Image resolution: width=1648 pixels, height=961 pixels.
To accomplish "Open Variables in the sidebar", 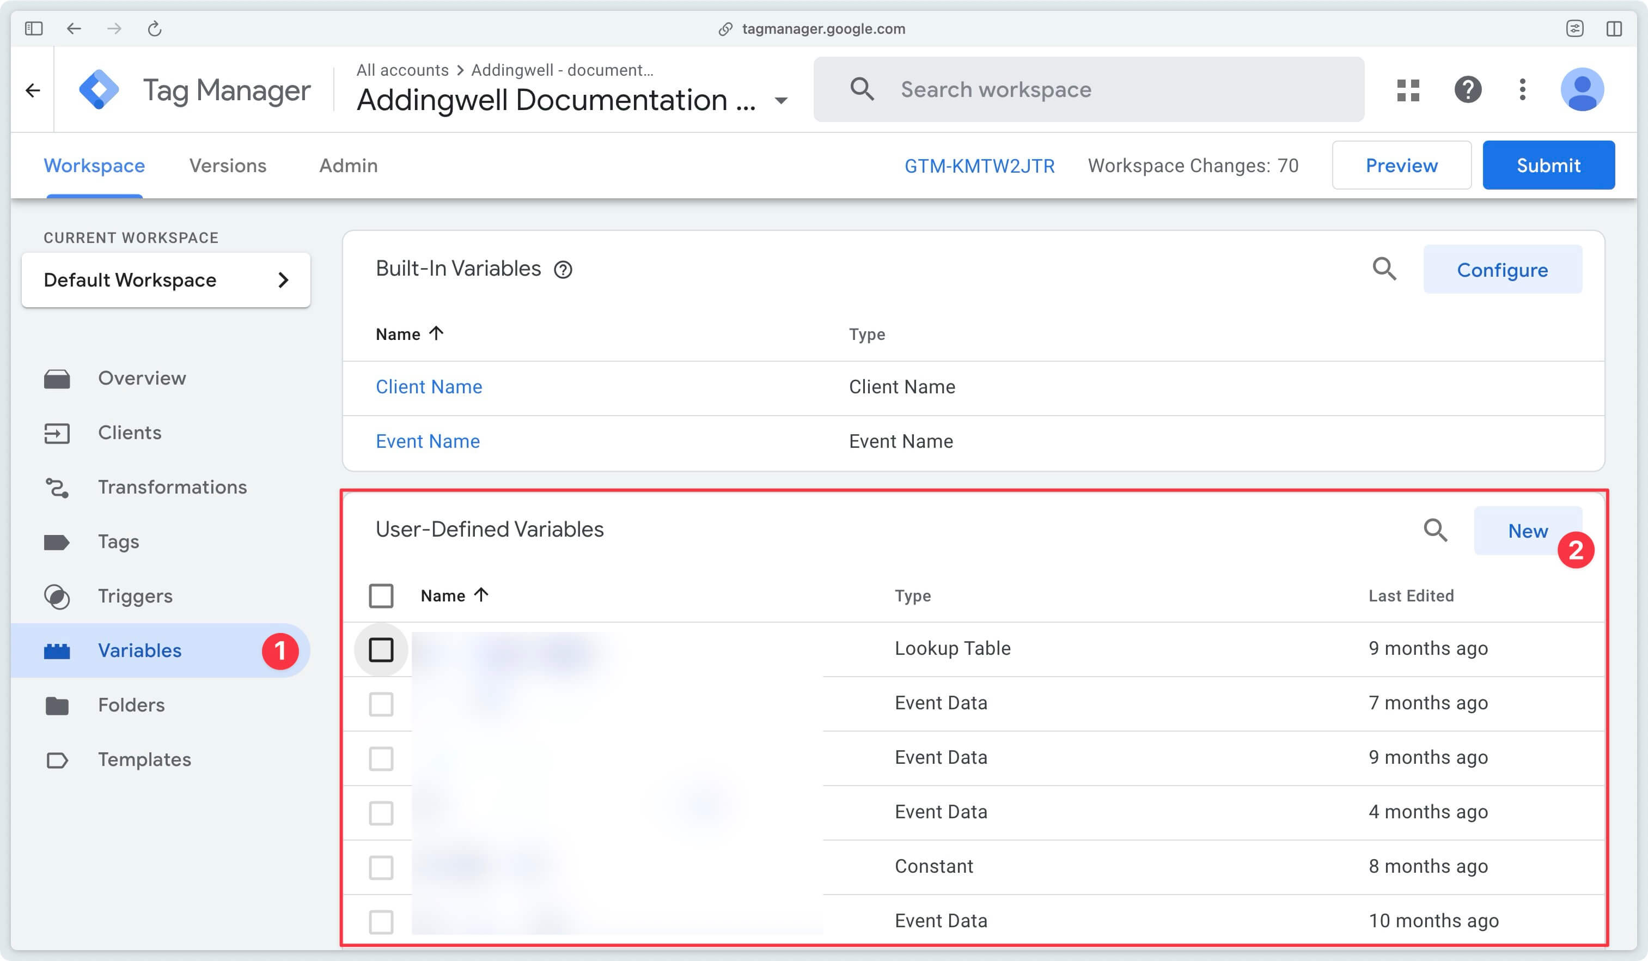I will pyautogui.click(x=160, y=651).
